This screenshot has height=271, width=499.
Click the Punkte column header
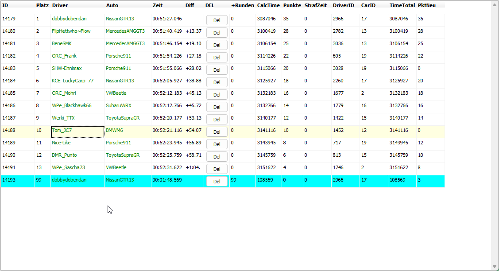tap(292, 5)
